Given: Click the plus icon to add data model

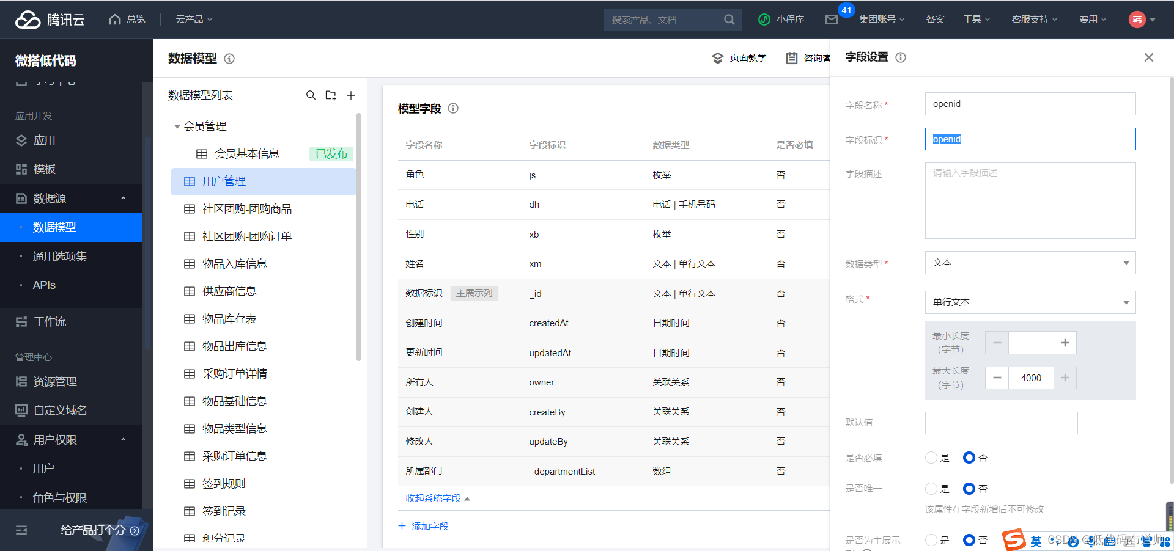Looking at the screenshot, I should (x=351, y=95).
